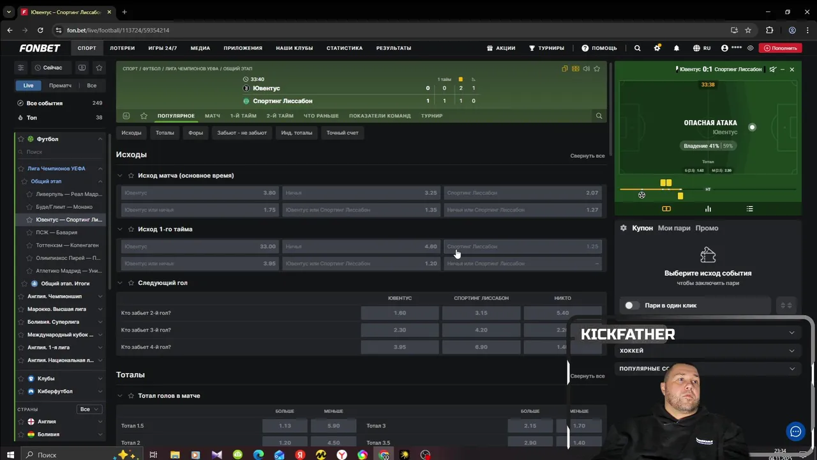Viewport: 817px width, 460px height.
Task: Click the online chat support button
Action: [x=795, y=431]
